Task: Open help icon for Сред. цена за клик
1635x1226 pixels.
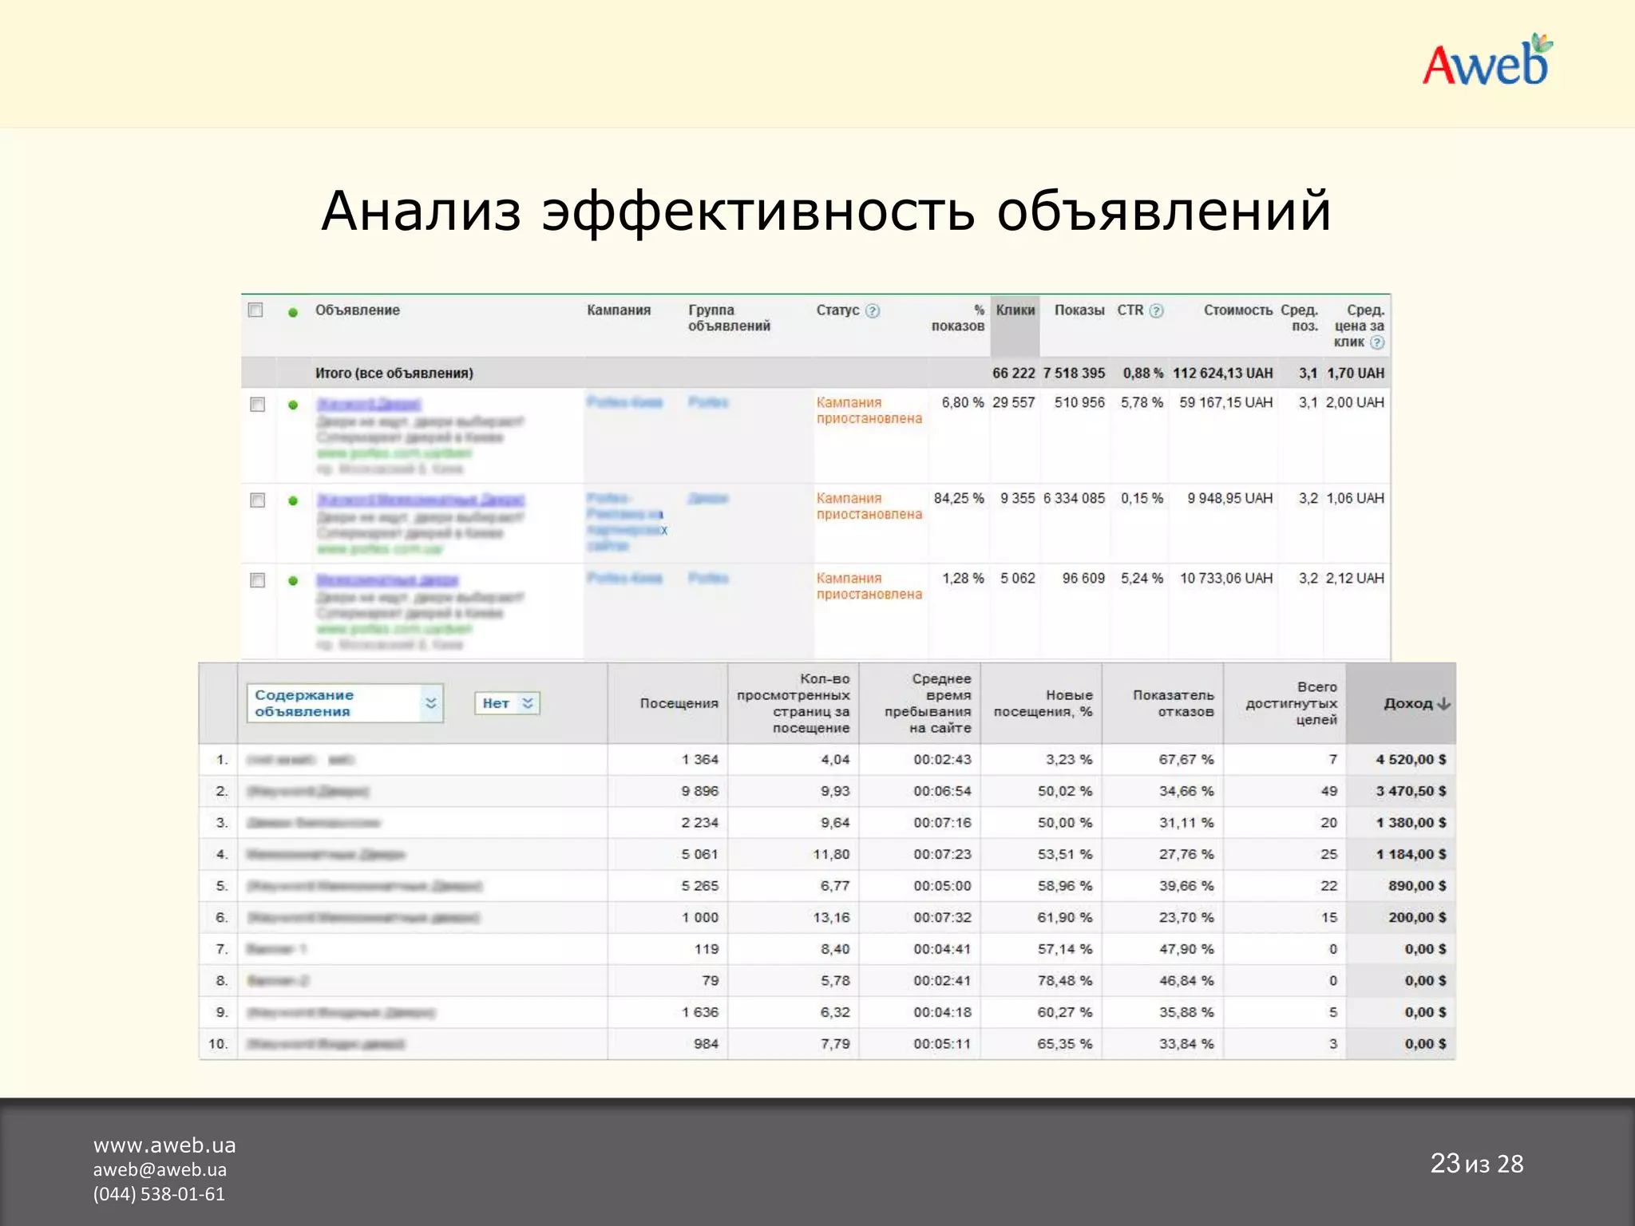Action: [1377, 342]
